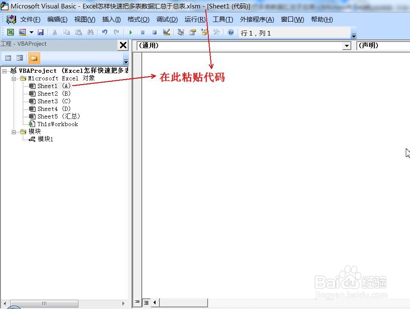Click the project panel horizontal scrollbar thumb
This screenshot has width=410, height=309.
(x=44, y=304)
